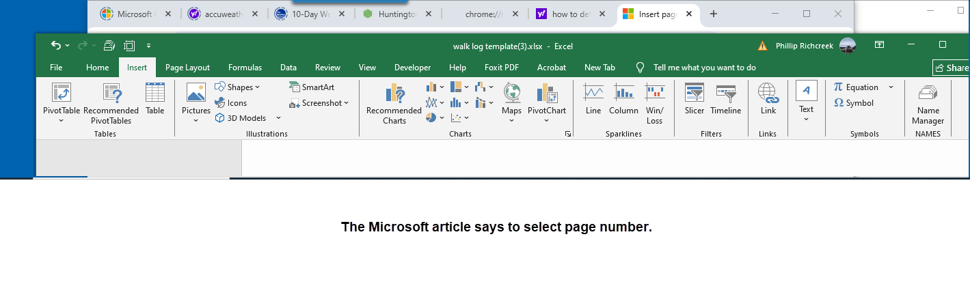Open the Developer tab

tap(412, 68)
